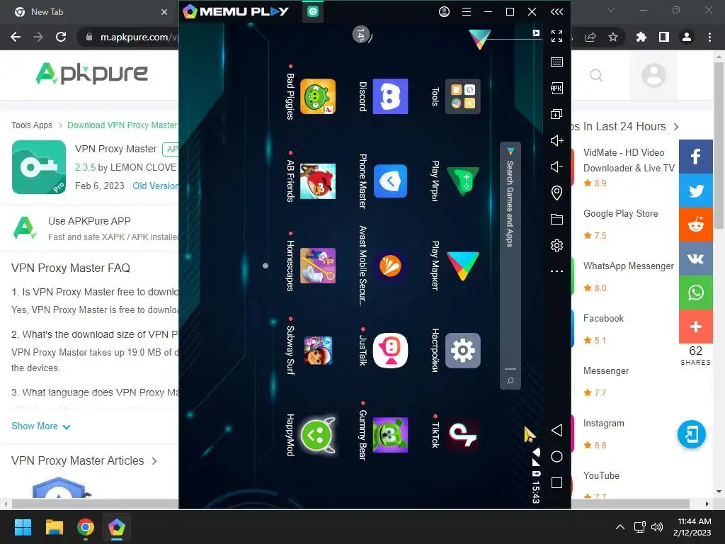Viewport: 725px width, 544px height.
Task: Switch to the green MEmu app tab
Action: (313, 11)
